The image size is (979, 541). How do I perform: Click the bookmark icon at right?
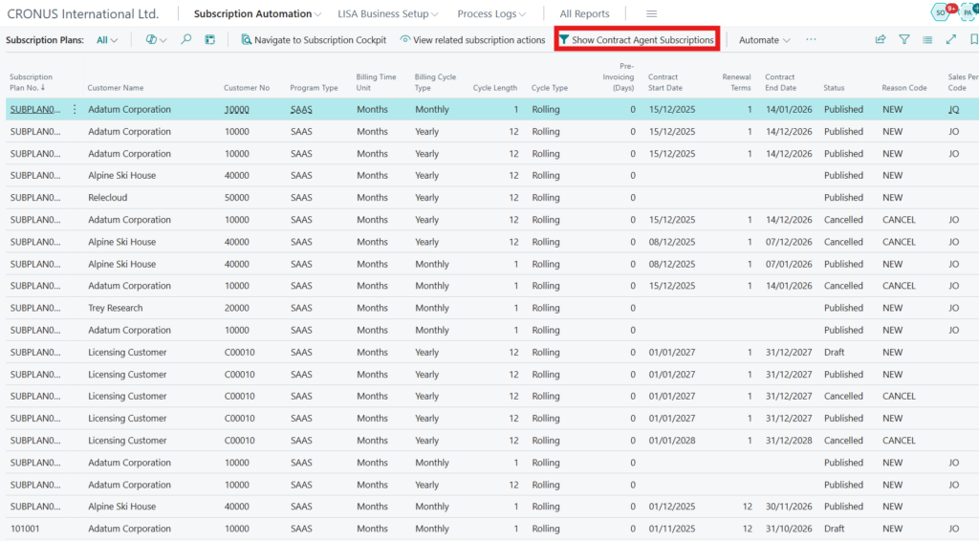(973, 40)
